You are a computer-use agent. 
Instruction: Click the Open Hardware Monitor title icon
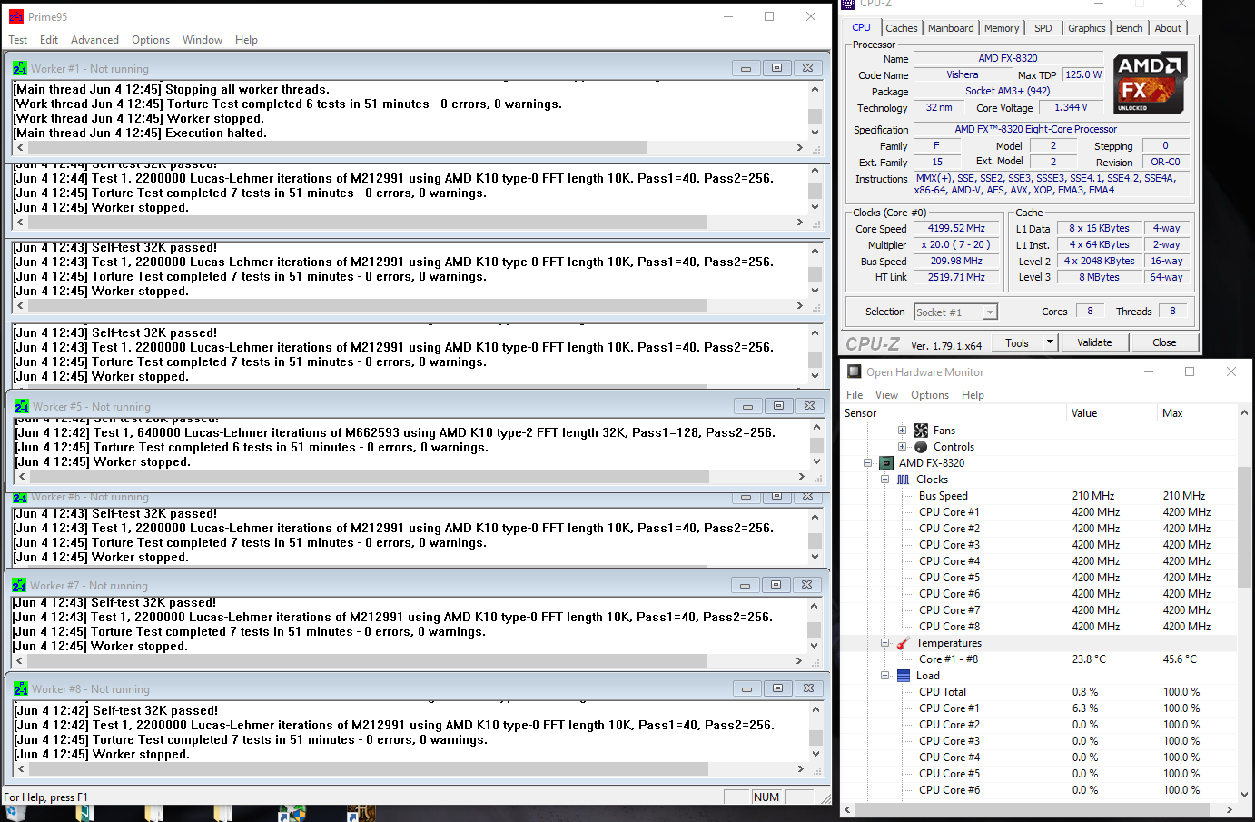click(855, 371)
